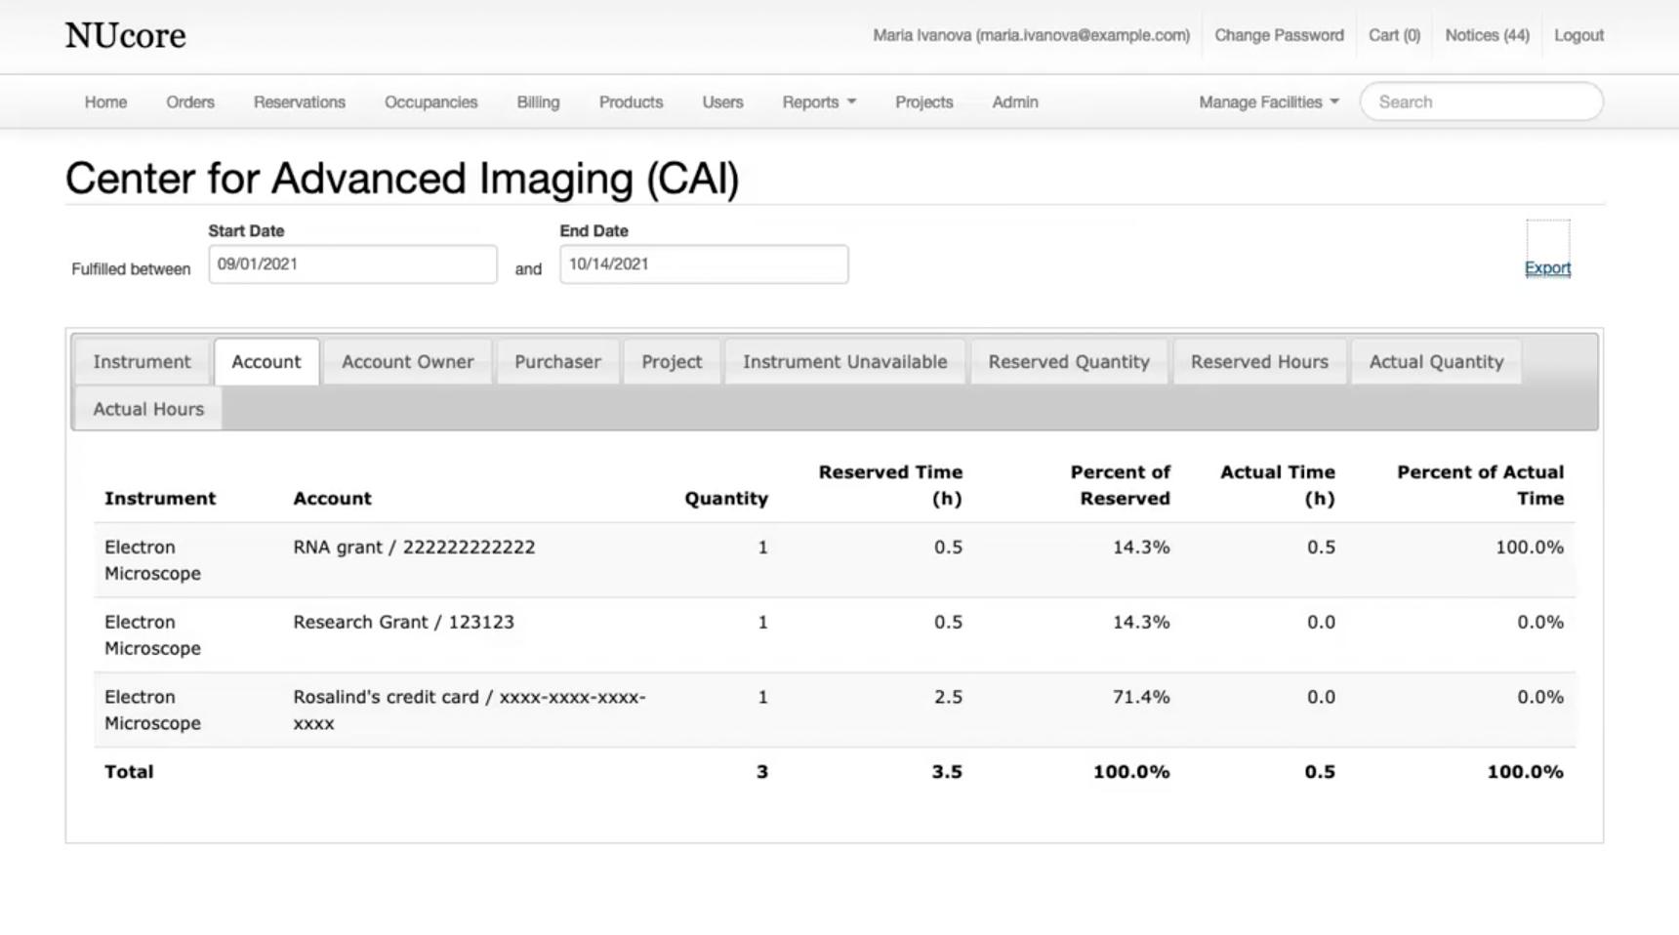Screen dimensions: 1679x935
Task: Go to the Billing menu
Action: click(538, 102)
